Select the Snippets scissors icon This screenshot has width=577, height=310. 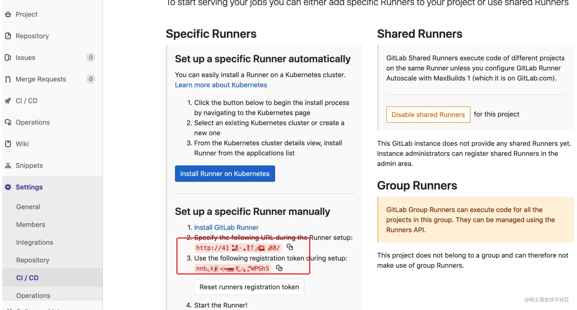click(x=8, y=165)
